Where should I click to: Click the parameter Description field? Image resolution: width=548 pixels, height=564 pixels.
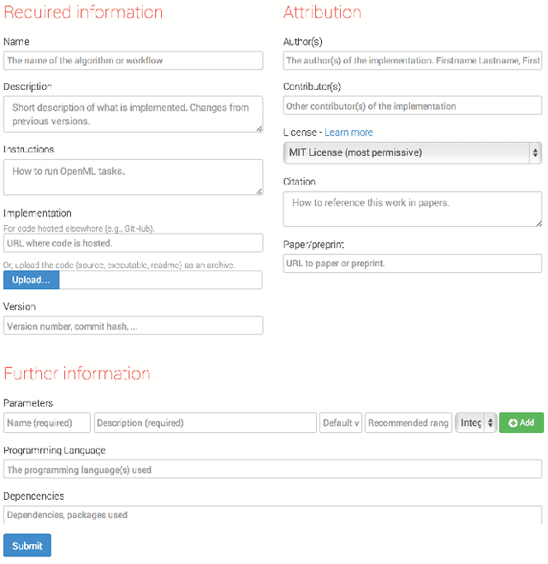[x=205, y=423]
